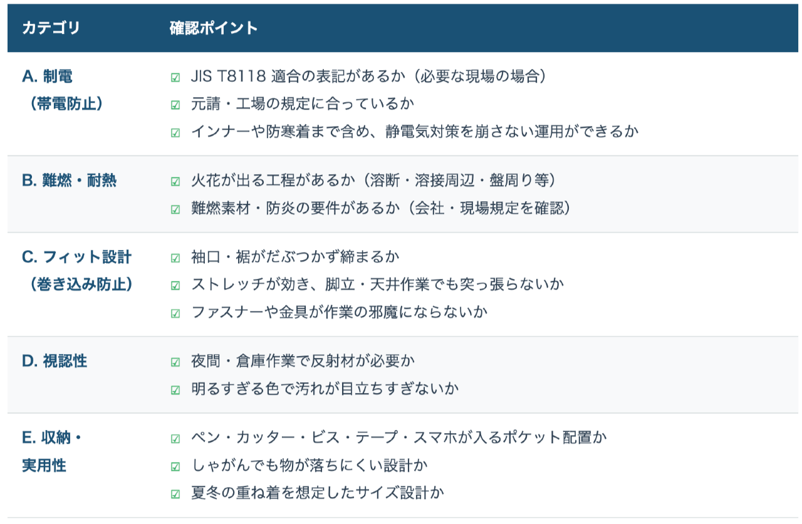This screenshot has width=802, height=524.
Task: Click checkbox for ストレッチが効き item
Action: 175,285
